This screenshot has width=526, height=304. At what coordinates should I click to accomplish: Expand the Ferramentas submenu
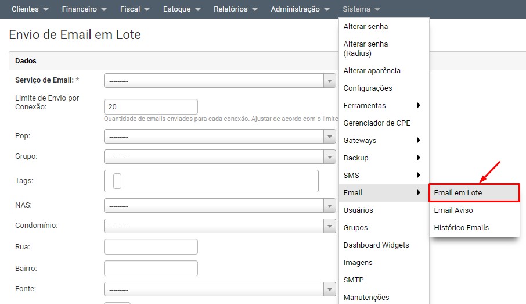(x=381, y=106)
